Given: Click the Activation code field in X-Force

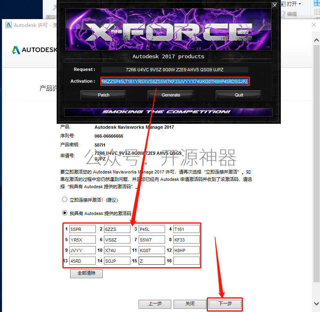Looking at the screenshot, I should (x=175, y=81).
